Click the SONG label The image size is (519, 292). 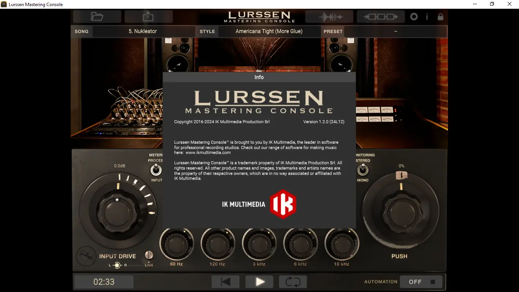point(81,32)
